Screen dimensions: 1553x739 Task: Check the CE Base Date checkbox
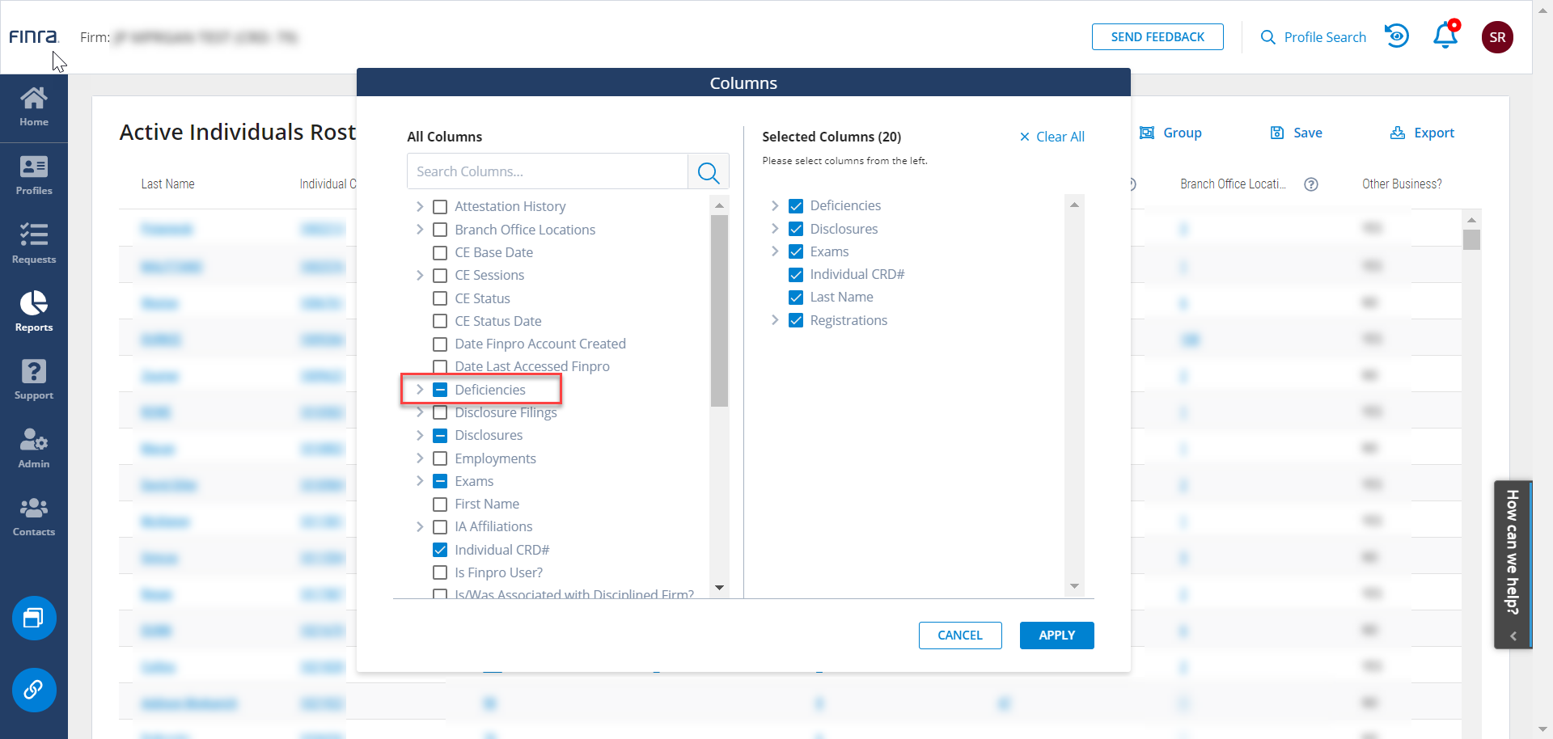coord(440,253)
